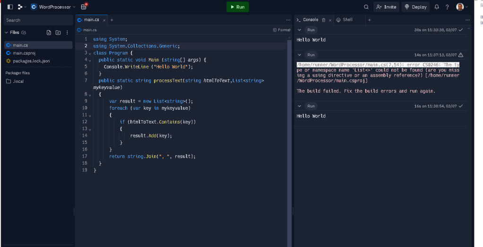Open the Replit workspace menu icon

pos(22,7)
